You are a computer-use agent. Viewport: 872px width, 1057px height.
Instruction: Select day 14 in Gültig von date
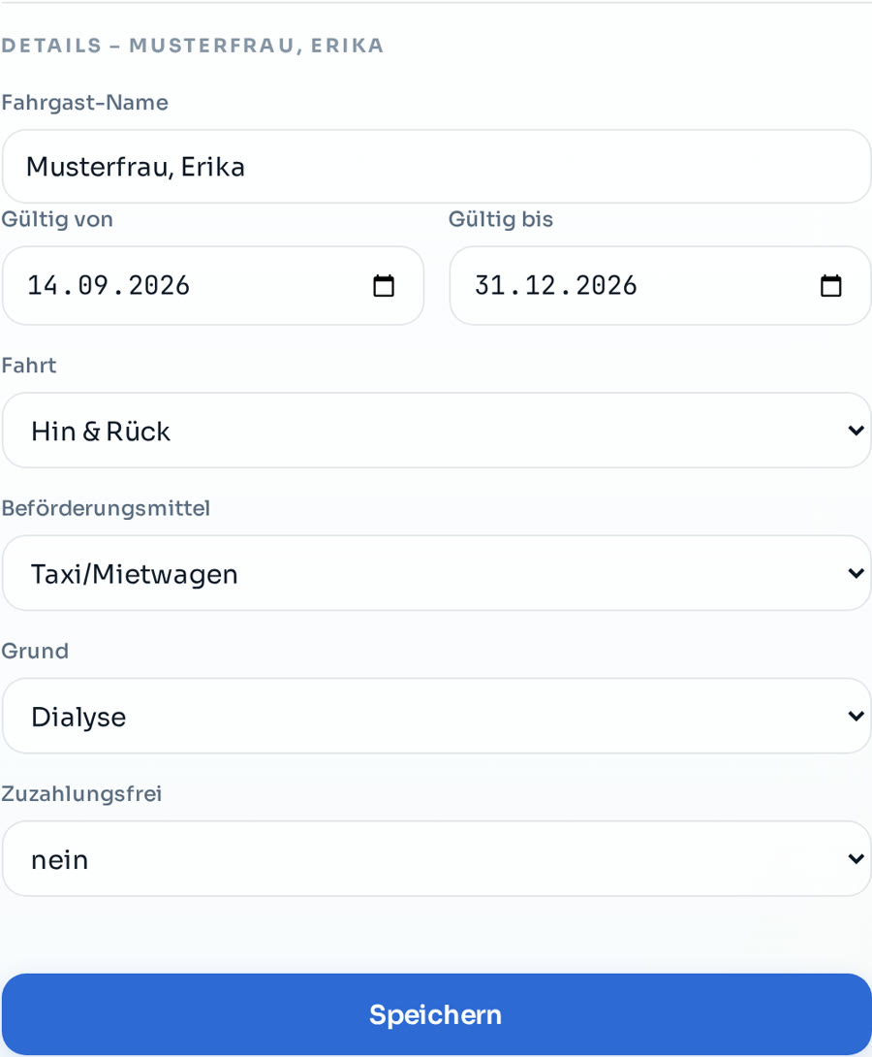(x=43, y=285)
